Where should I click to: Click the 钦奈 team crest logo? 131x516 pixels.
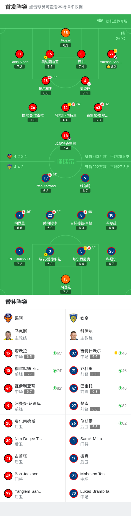73,318
